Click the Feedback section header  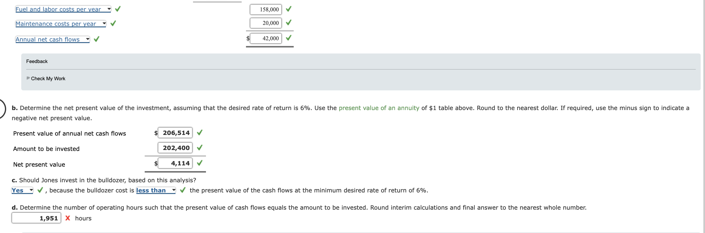pyautogui.click(x=37, y=61)
